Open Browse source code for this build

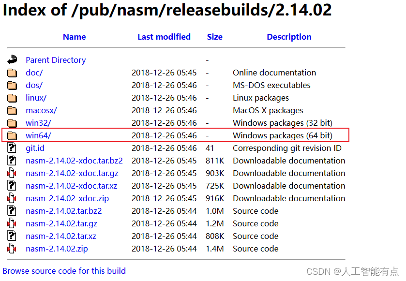pos(64,271)
